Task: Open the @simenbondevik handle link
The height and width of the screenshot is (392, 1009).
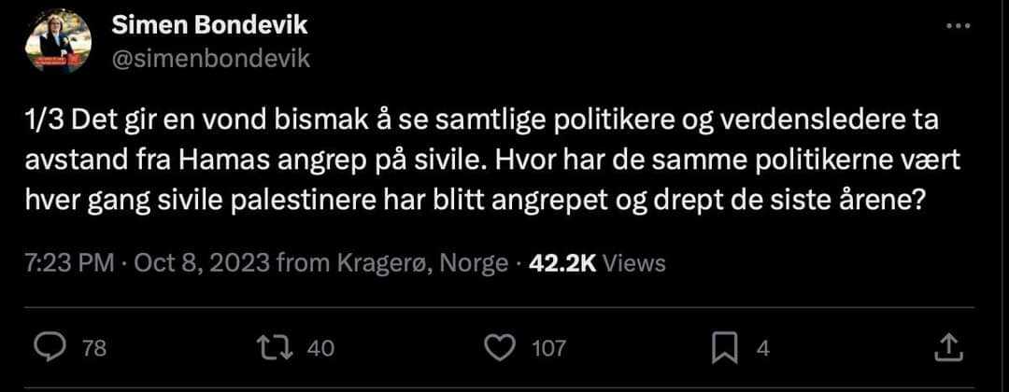Action: [211, 59]
